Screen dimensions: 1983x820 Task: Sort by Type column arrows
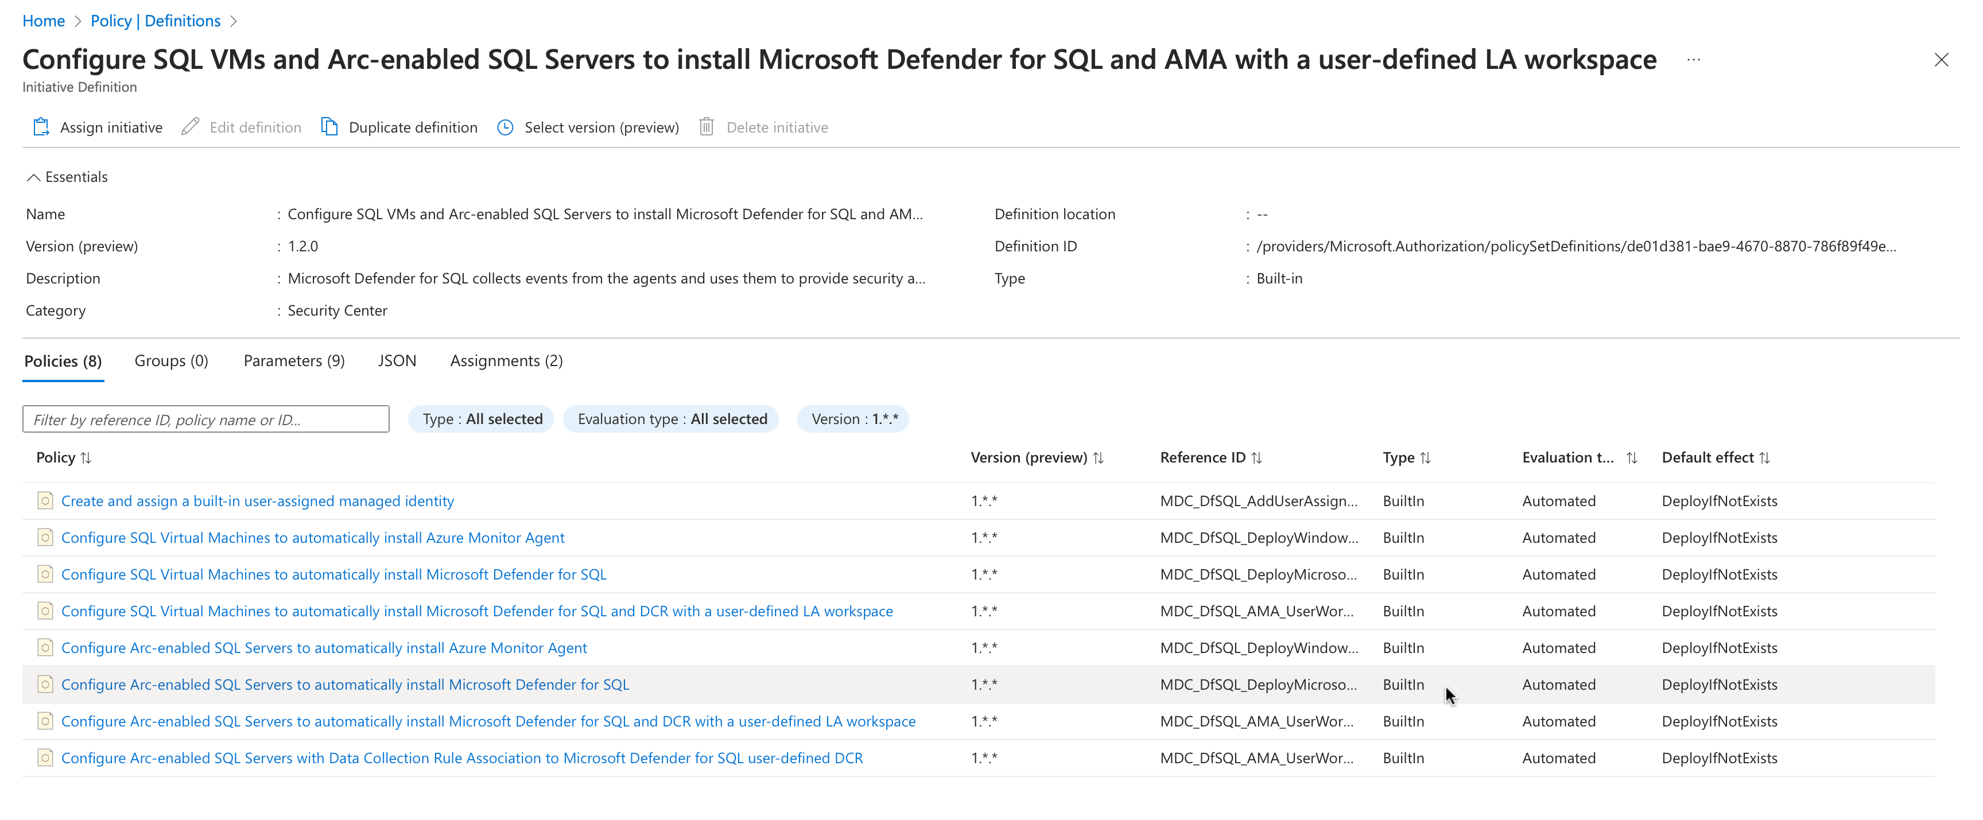point(1425,457)
